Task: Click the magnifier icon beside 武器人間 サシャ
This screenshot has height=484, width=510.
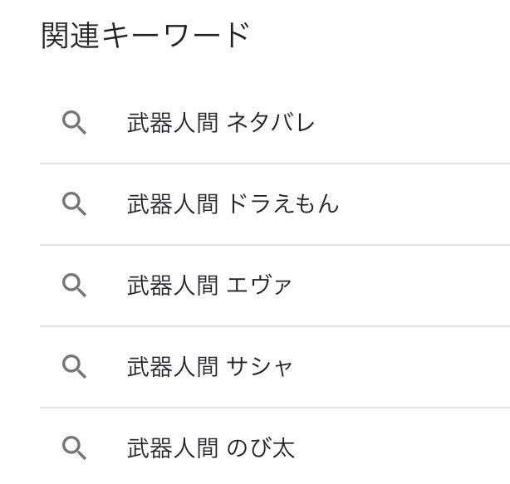Action: (x=74, y=367)
